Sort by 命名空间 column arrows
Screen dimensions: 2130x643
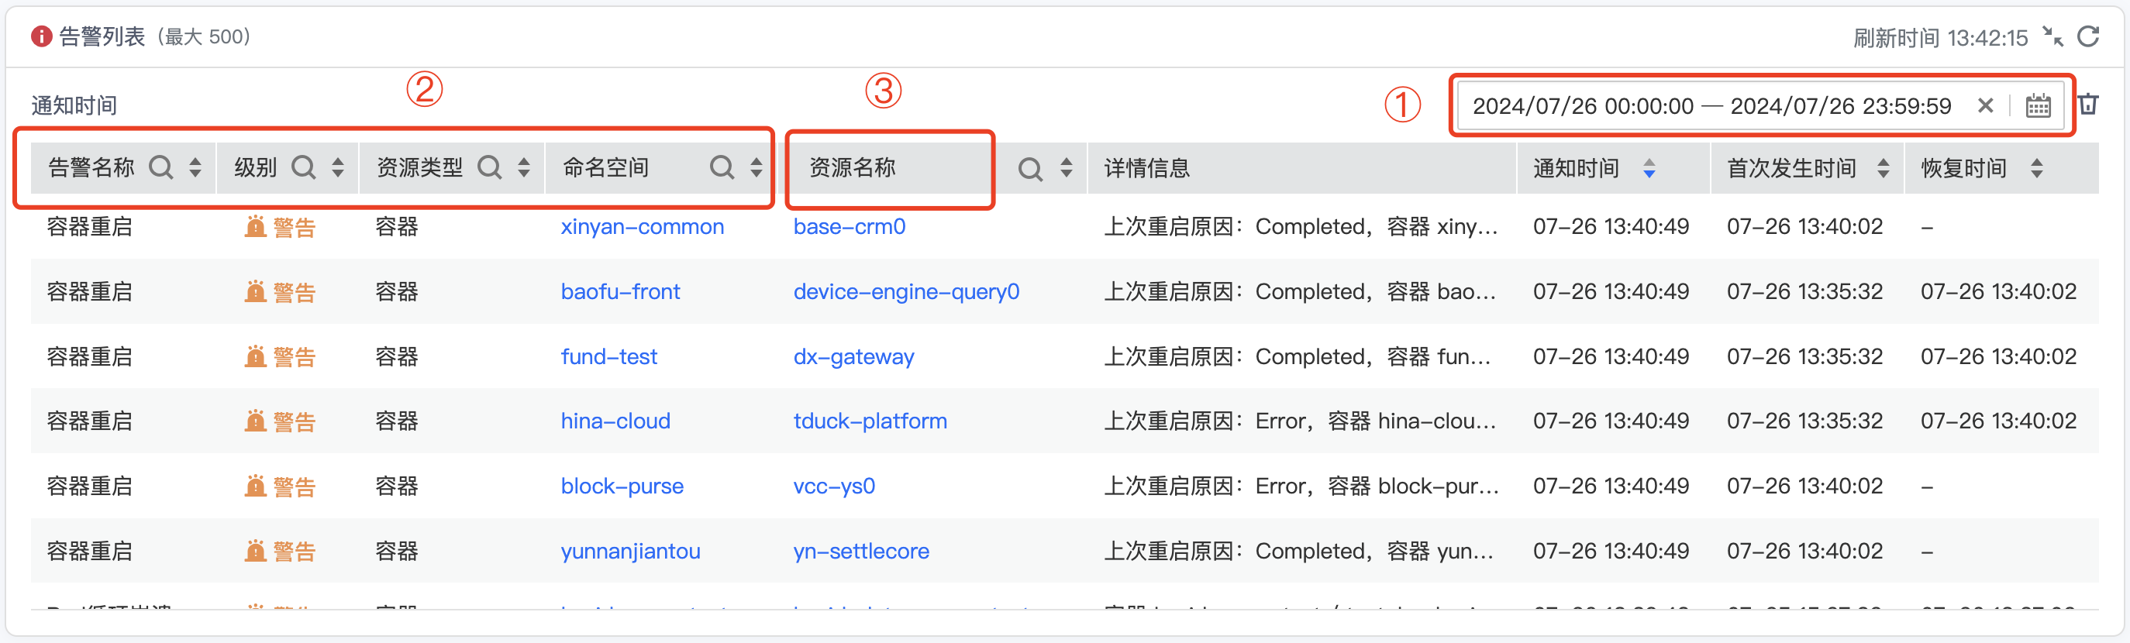[756, 168]
